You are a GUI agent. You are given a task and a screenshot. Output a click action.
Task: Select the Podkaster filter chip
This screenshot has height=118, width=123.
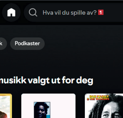tap(27, 44)
